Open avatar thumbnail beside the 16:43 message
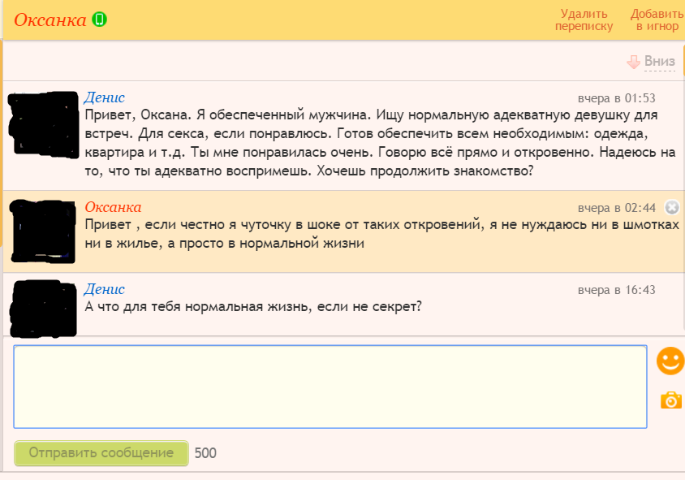The width and height of the screenshot is (685, 480). click(x=43, y=309)
